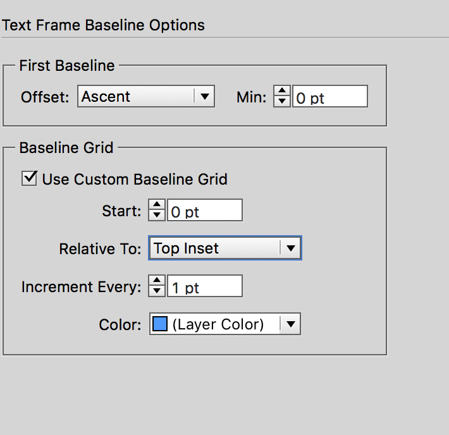
Task: Decrease the Start value with down arrow
Action: coord(156,215)
